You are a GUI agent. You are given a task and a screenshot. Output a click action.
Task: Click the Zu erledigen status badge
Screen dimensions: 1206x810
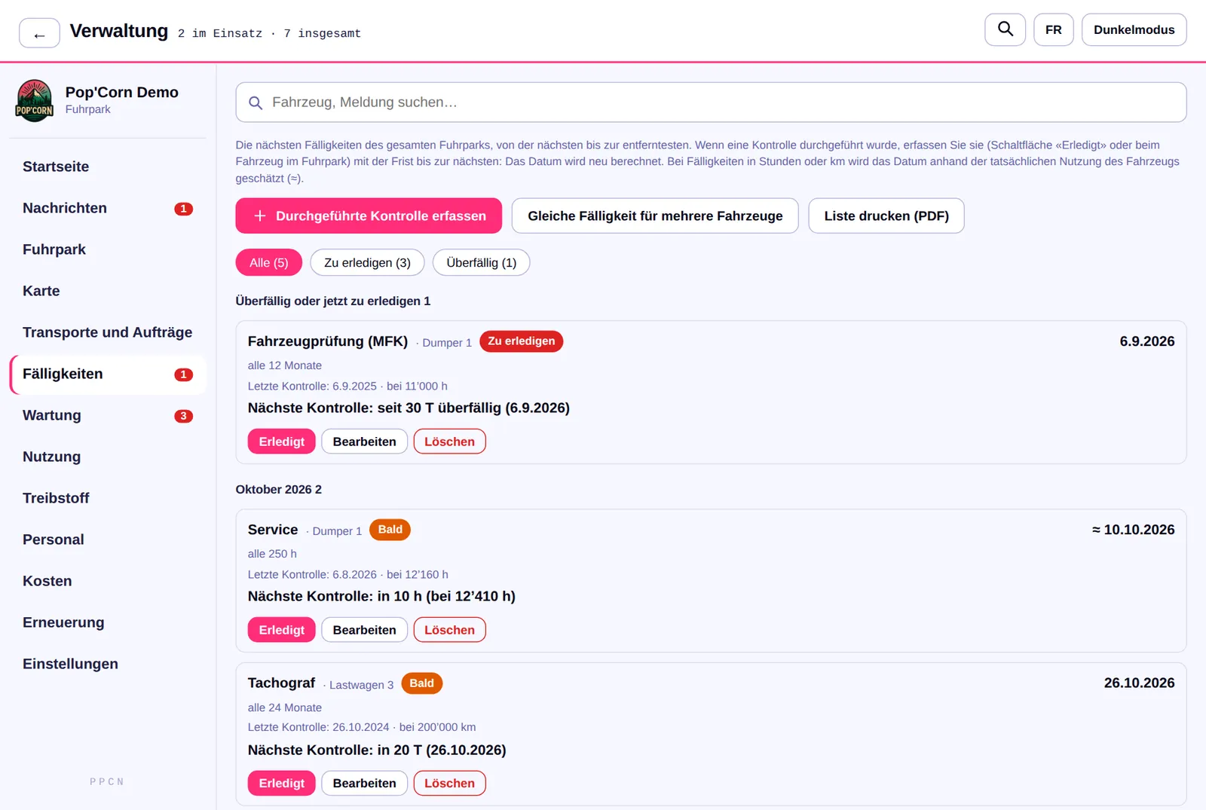point(521,341)
